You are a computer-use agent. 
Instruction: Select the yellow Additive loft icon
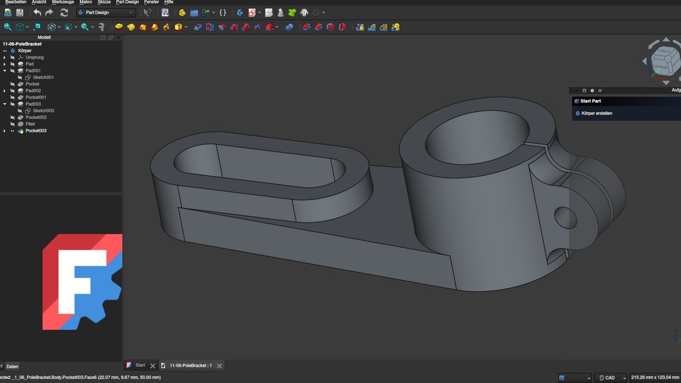pyautogui.click(x=143, y=27)
